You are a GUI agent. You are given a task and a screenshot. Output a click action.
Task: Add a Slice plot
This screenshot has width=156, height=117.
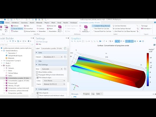point(27,26)
